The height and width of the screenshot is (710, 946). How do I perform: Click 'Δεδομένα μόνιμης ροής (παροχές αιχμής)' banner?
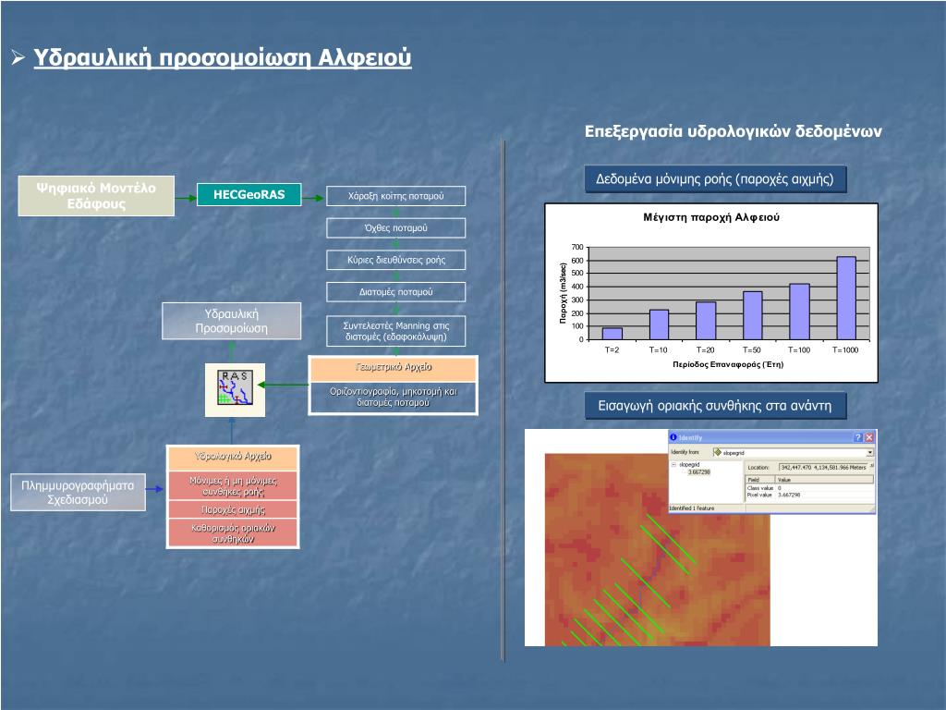coord(715,178)
